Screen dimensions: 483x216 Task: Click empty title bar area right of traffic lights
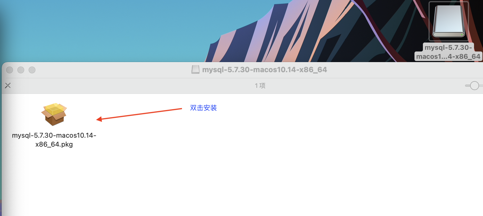(112, 70)
